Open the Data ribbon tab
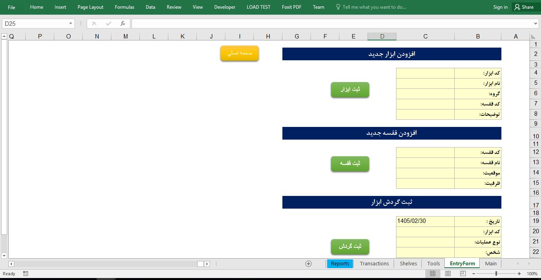 [150, 7]
